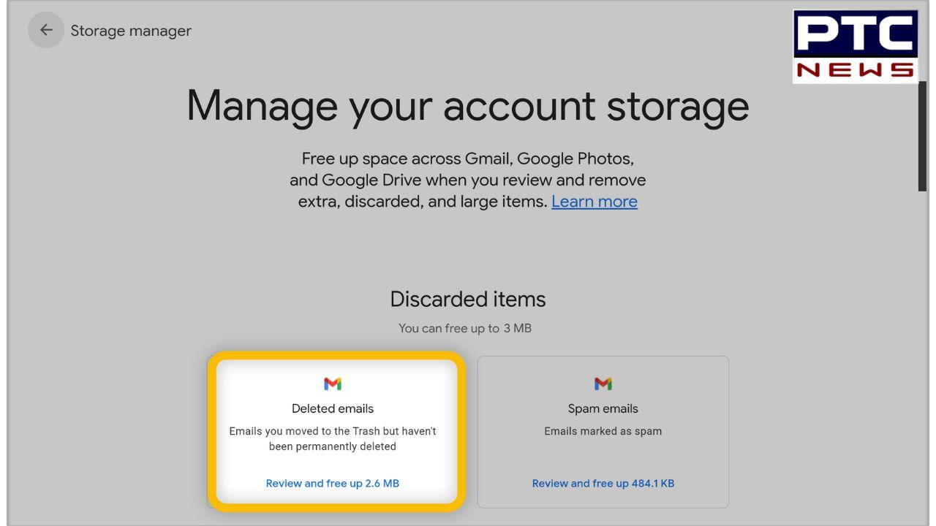This screenshot has height=526, width=936.
Task: Click the Gmail icon on Spam emails card
Action: click(603, 384)
